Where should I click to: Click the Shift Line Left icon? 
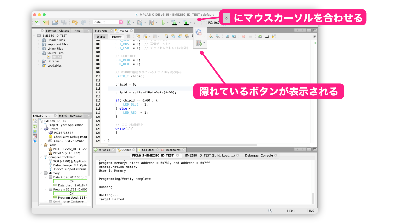point(228,36)
